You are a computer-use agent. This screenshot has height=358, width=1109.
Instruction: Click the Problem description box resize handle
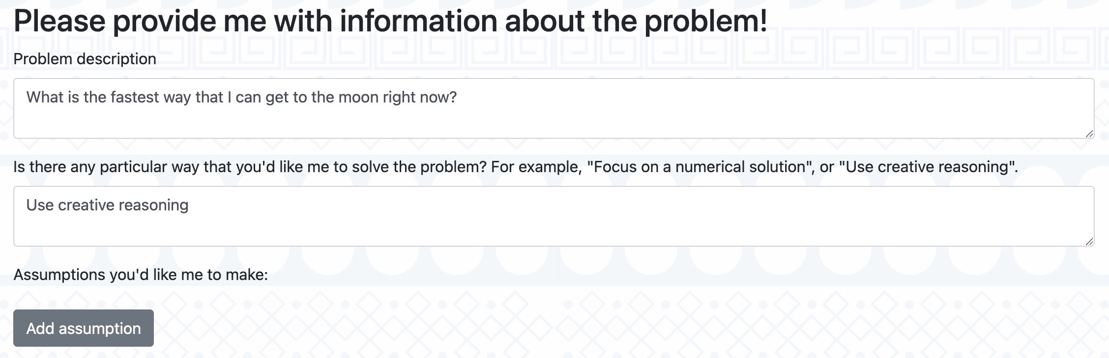coord(1089,133)
